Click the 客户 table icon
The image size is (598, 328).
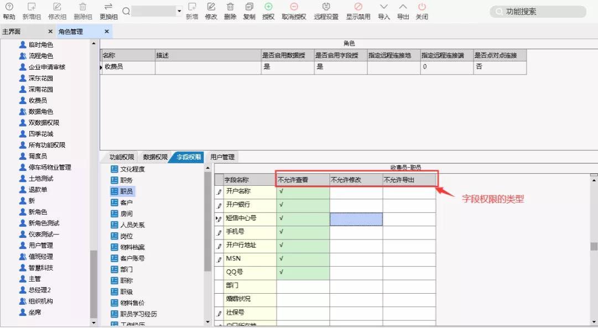tap(114, 202)
